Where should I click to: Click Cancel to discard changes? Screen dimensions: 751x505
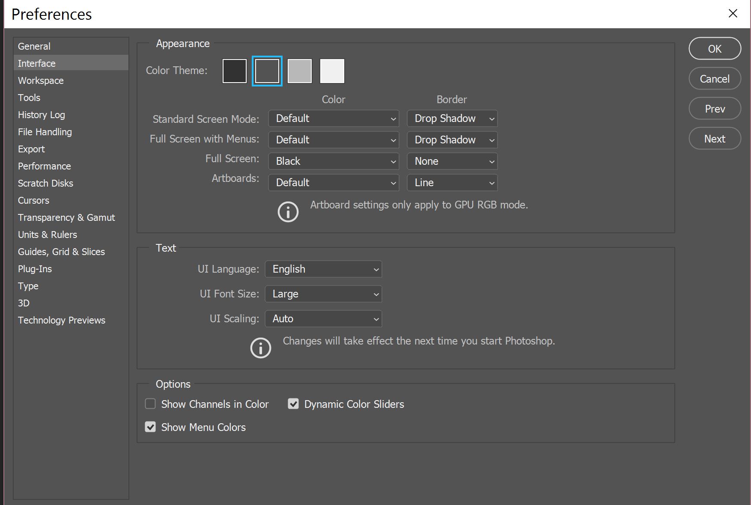[715, 79]
